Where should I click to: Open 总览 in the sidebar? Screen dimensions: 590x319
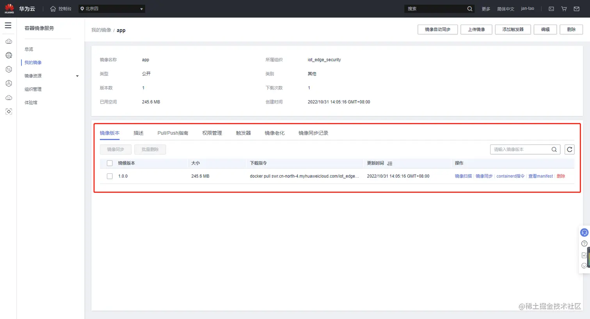[x=29, y=49]
